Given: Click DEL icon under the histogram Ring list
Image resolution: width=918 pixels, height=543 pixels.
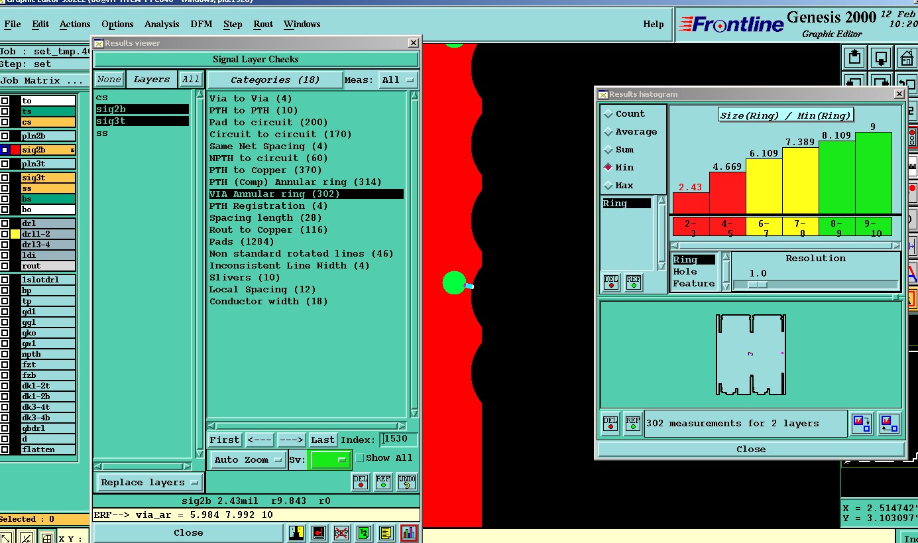Looking at the screenshot, I should tap(611, 282).
